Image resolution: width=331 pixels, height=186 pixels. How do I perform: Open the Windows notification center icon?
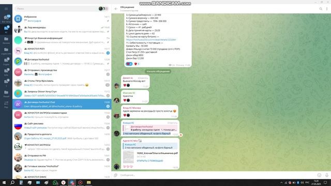325,182
